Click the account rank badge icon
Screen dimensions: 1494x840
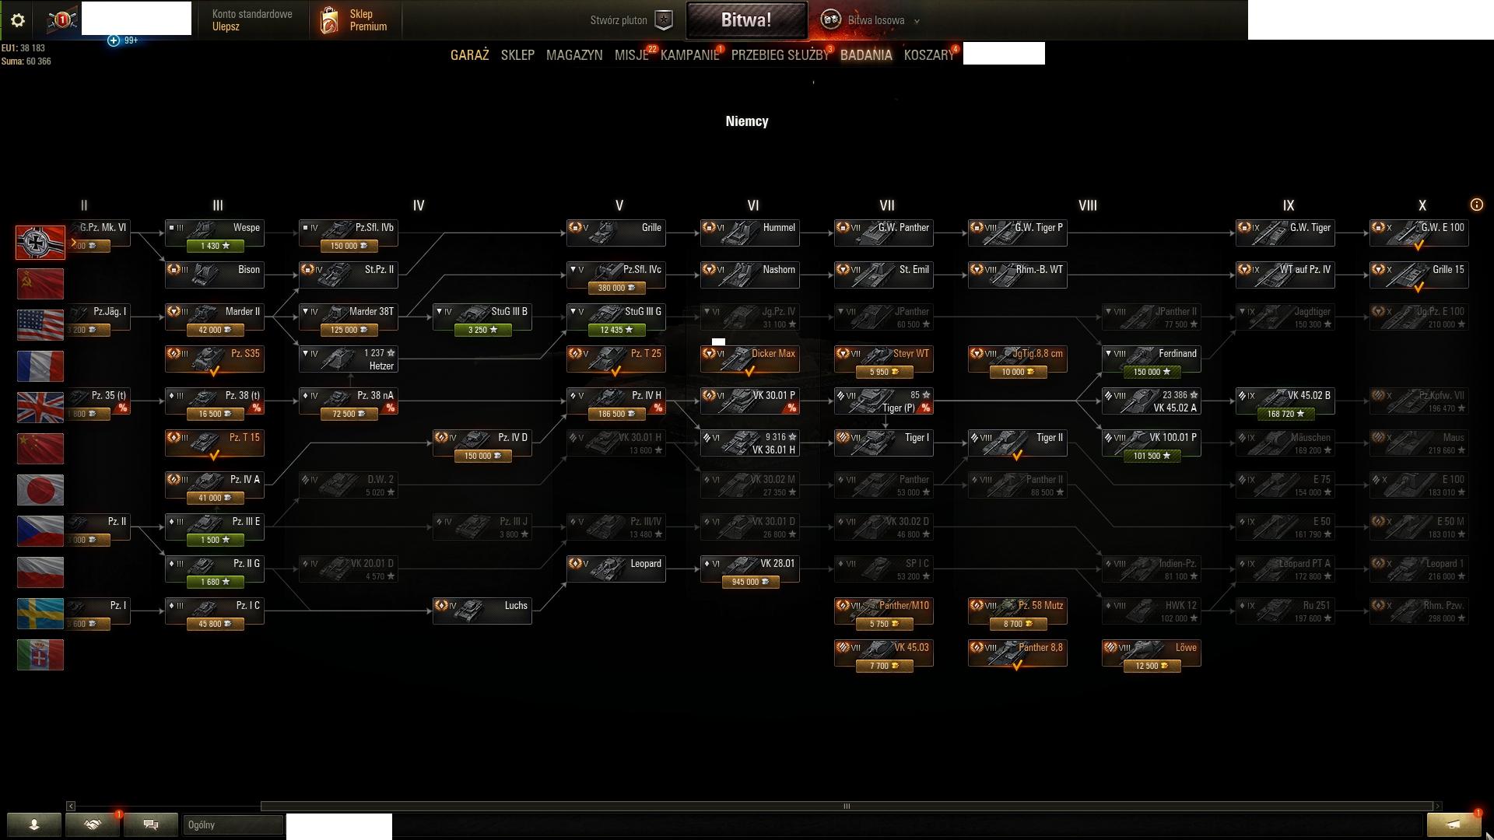tap(61, 20)
